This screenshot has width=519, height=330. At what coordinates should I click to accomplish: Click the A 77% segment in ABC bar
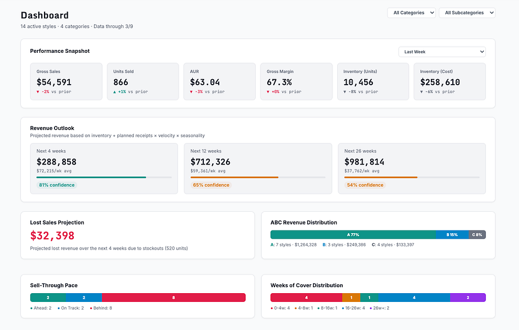(x=353, y=234)
